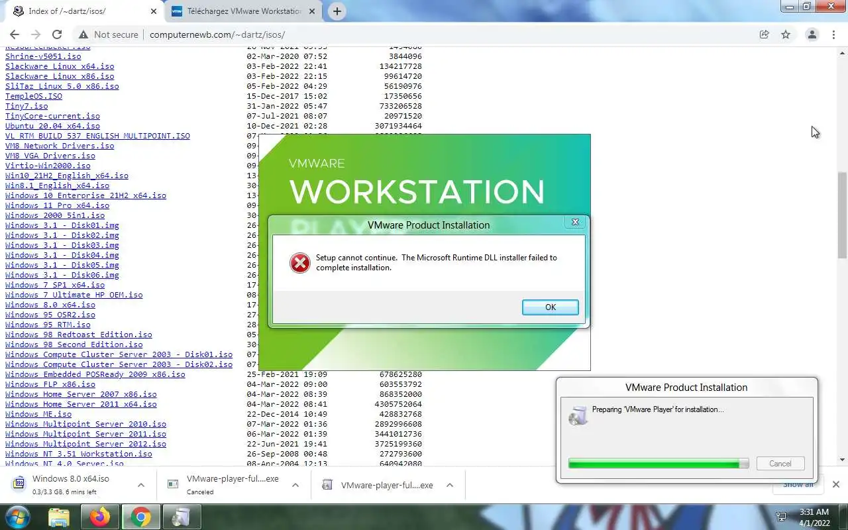
Task: Expand options for Windows 8.0 x64.iso download
Action: coord(141,485)
